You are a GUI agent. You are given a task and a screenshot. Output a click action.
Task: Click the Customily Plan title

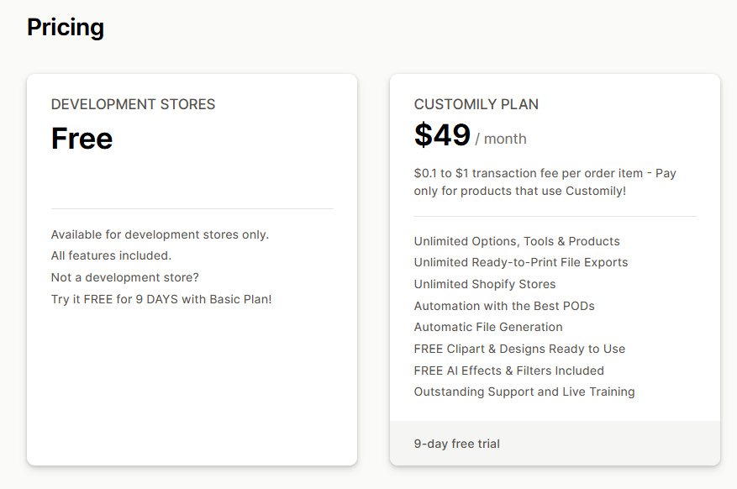476,104
